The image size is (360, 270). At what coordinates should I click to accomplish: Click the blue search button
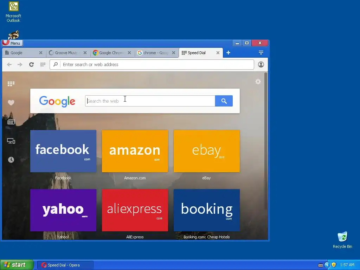coord(224,101)
